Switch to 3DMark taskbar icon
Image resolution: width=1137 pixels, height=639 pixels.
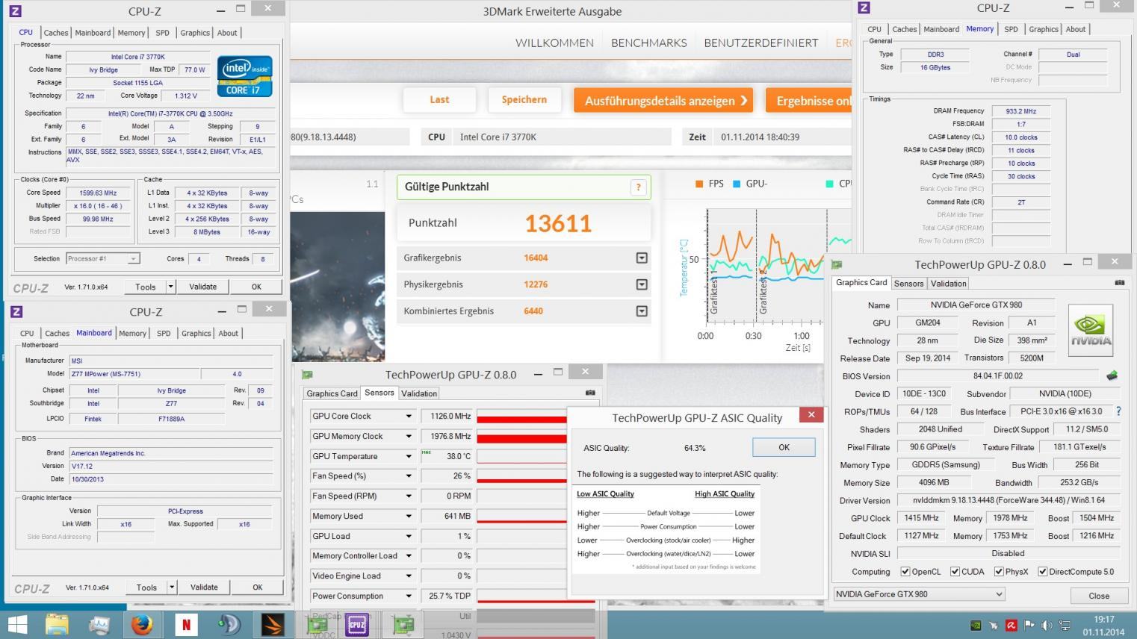coord(272,624)
